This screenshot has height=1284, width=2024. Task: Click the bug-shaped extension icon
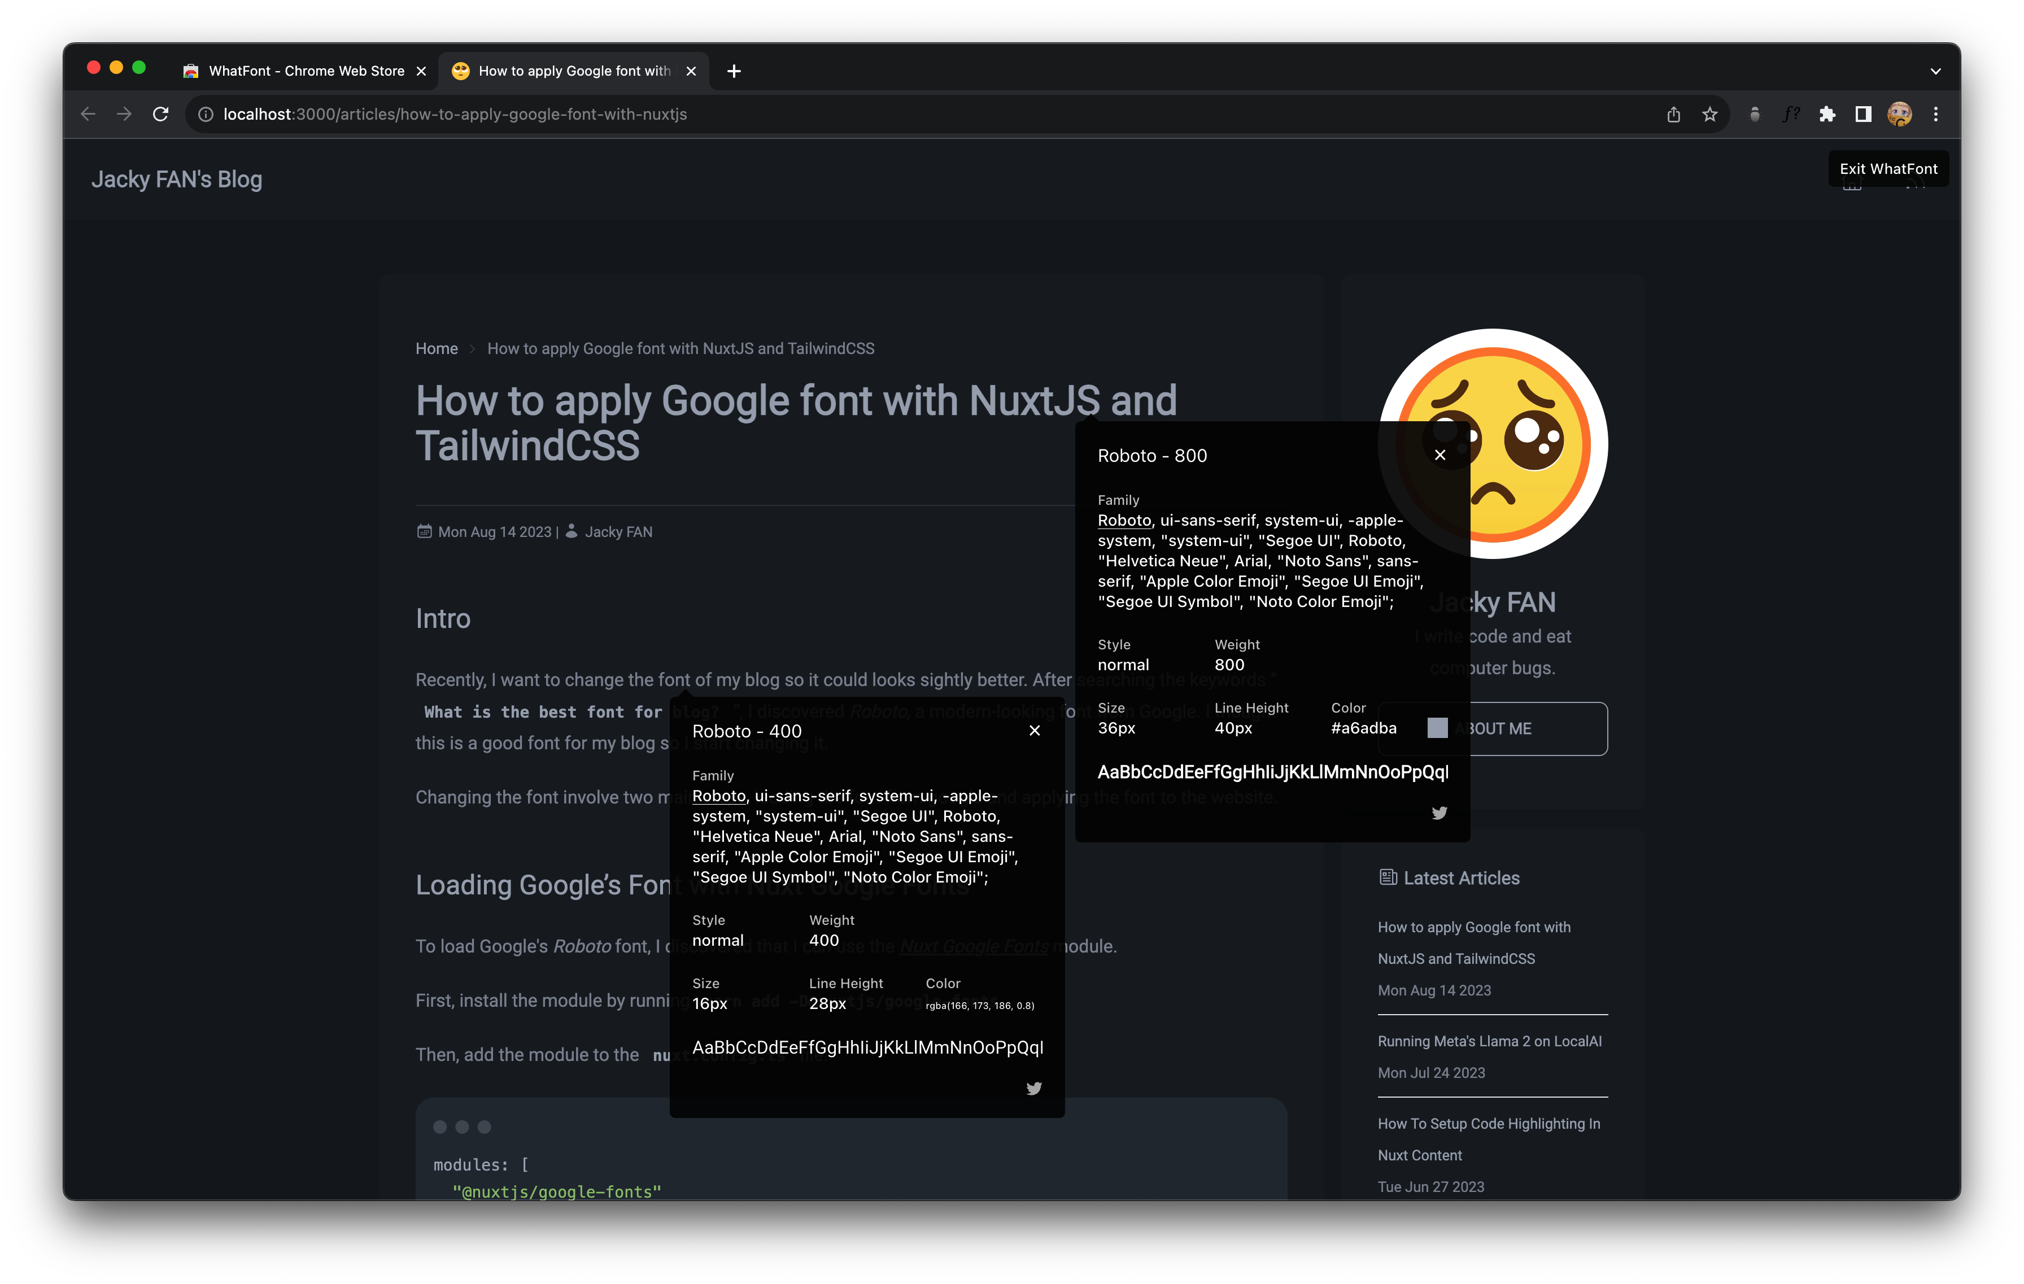coord(1755,114)
